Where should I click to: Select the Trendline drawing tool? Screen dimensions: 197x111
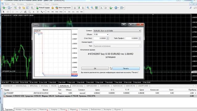pos(21,12)
